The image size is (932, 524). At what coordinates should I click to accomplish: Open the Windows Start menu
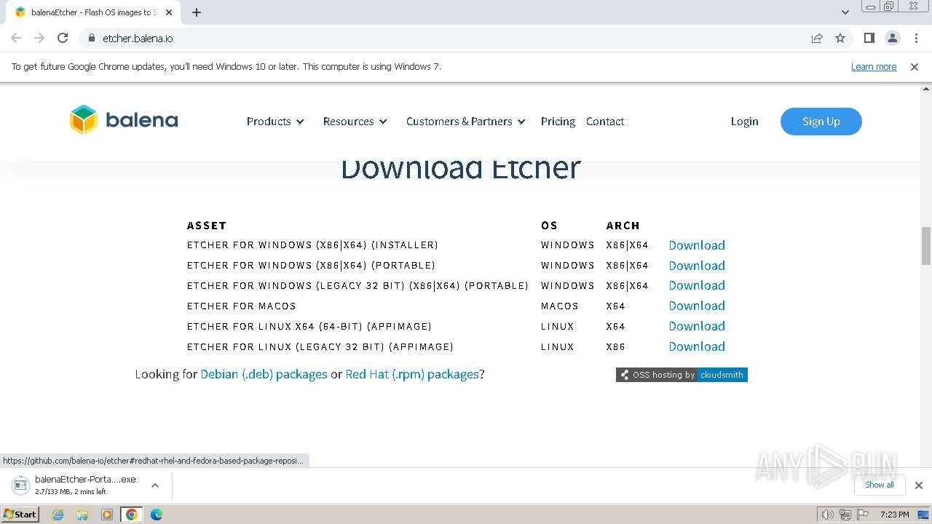pyautogui.click(x=20, y=514)
